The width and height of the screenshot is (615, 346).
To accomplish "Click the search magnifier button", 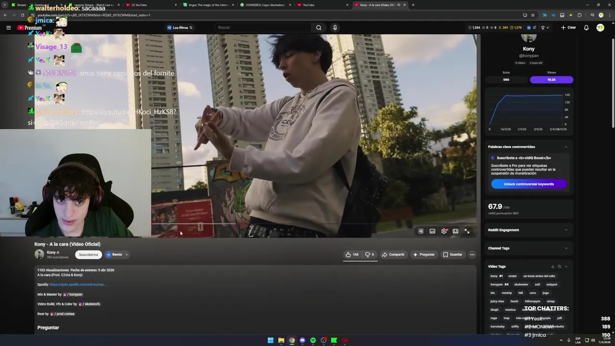I will click(319, 27).
